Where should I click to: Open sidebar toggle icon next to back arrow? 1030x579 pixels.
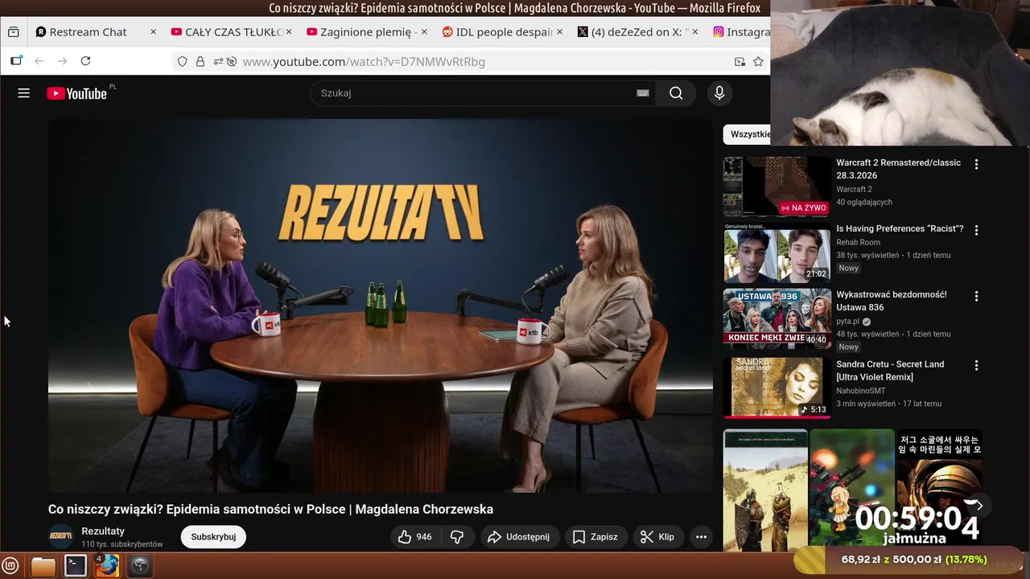click(x=16, y=61)
